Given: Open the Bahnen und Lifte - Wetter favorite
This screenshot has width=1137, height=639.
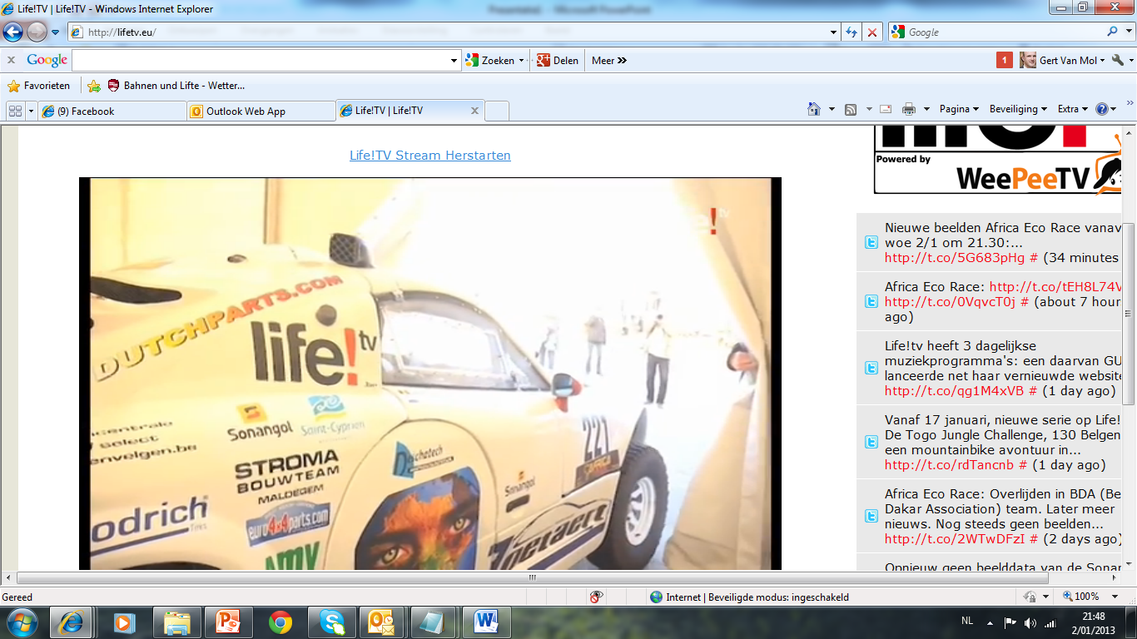Looking at the screenshot, I should click(x=176, y=85).
